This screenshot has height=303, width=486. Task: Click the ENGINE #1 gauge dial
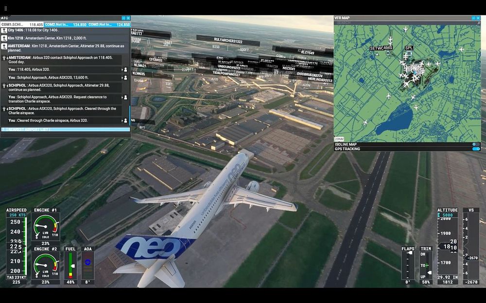coord(46,227)
